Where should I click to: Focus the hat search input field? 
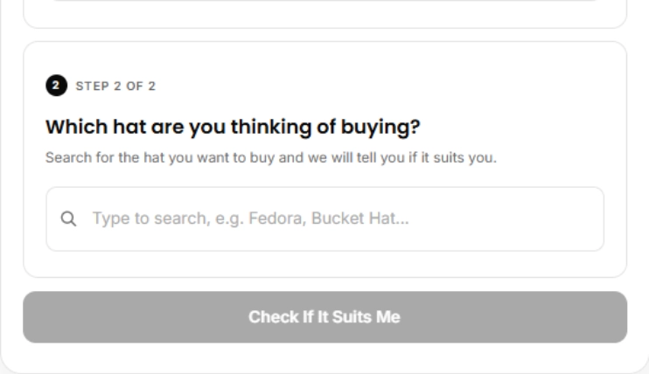(324, 218)
